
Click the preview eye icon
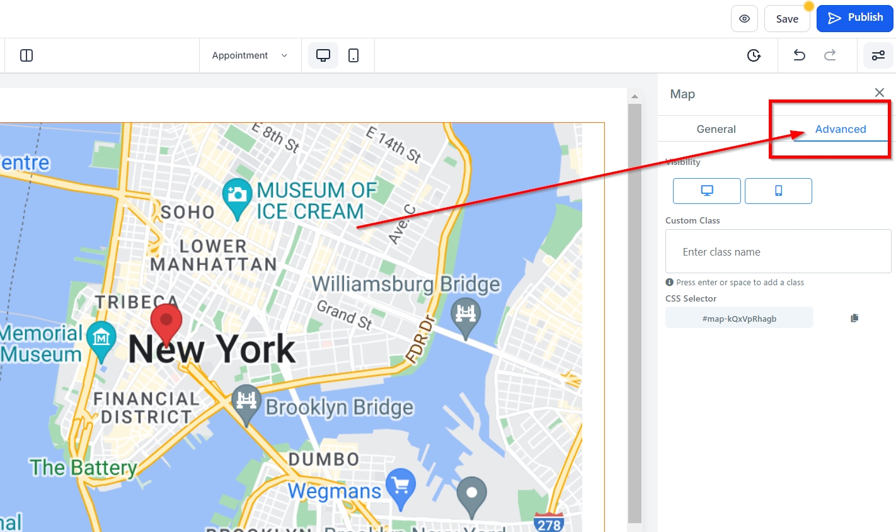tap(744, 19)
